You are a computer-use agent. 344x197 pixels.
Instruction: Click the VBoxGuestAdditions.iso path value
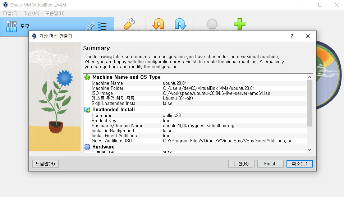[x=228, y=141]
